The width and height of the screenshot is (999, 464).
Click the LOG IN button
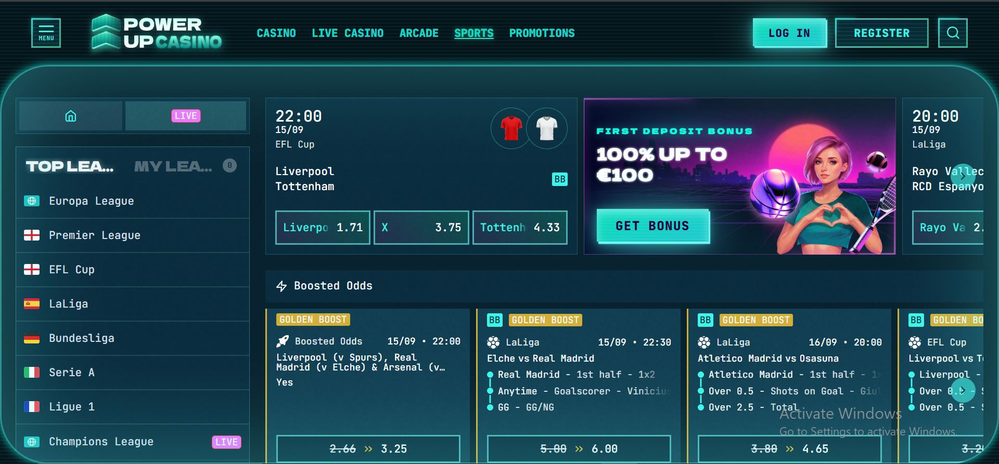point(789,33)
